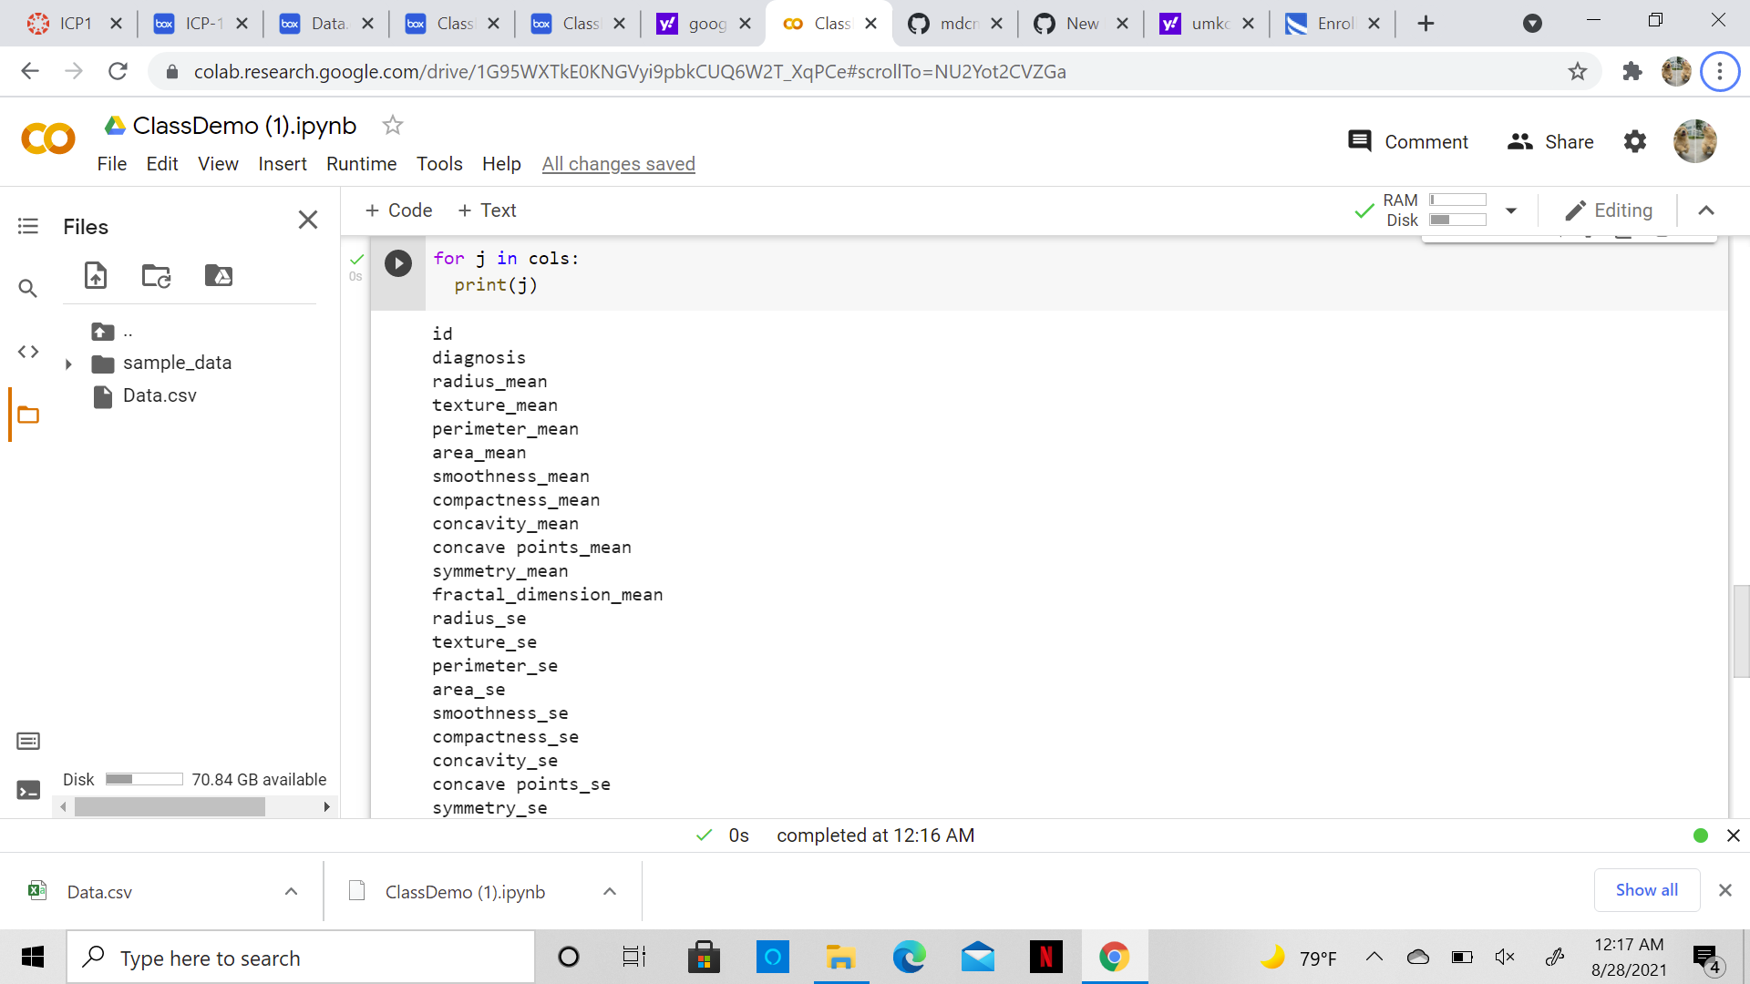Reload the page

tap(118, 71)
